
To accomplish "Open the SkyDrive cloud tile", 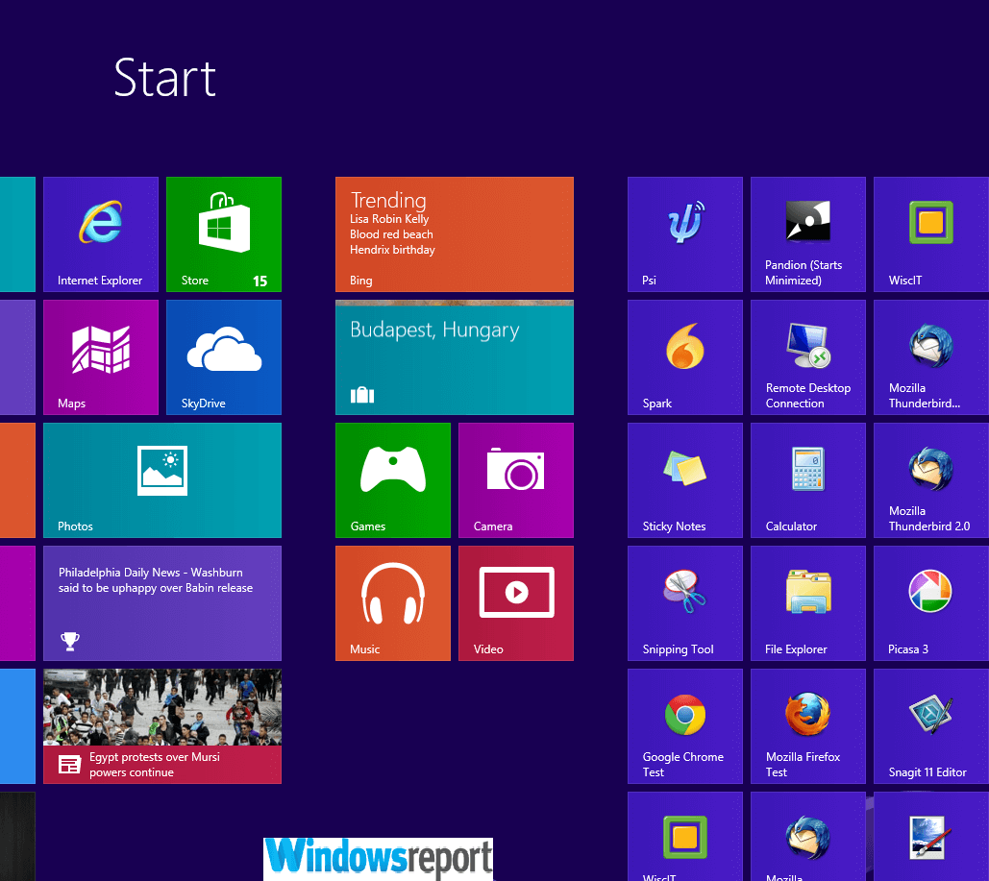I will (x=224, y=357).
